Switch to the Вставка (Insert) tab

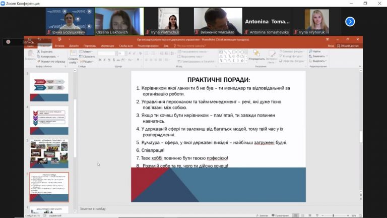pyautogui.click(x=59, y=46)
